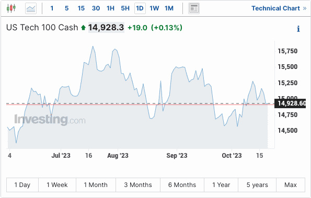The width and height of the screenshot is (311, 198).
Task: Show the 1 Year range
Action: click(x=221, y=185)
